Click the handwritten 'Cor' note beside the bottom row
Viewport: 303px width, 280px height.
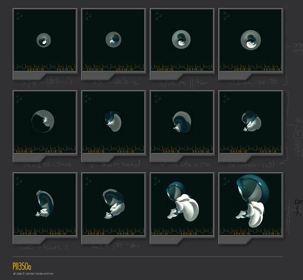pos(299,202)
